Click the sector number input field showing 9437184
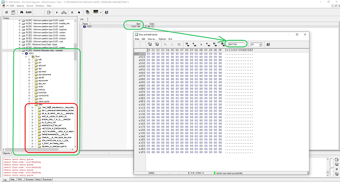340x182 pixels. click(x=236, y=44)
